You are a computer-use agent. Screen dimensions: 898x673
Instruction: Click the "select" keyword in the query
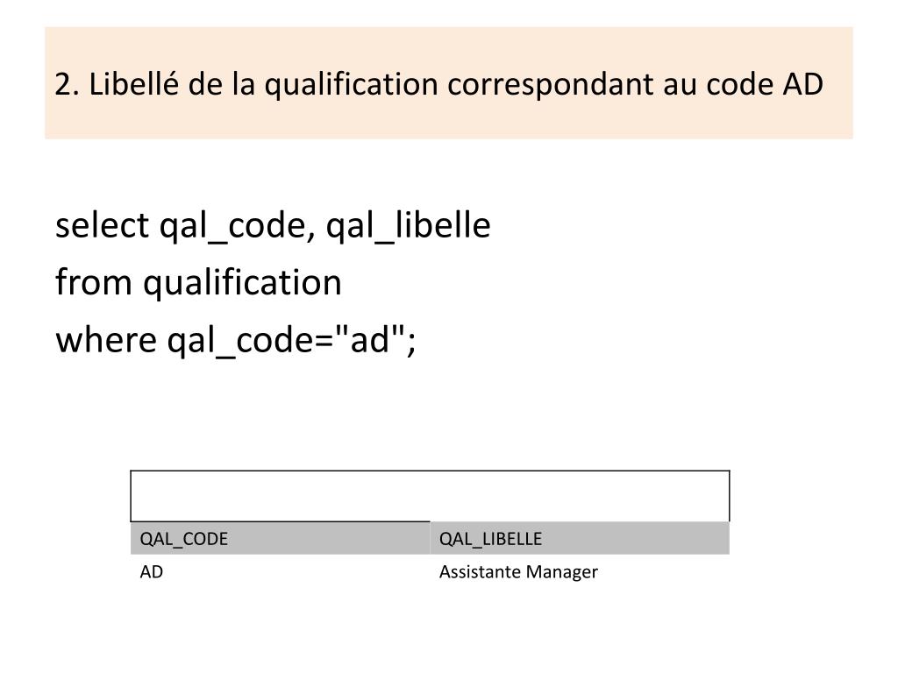(x=102, y=225)
